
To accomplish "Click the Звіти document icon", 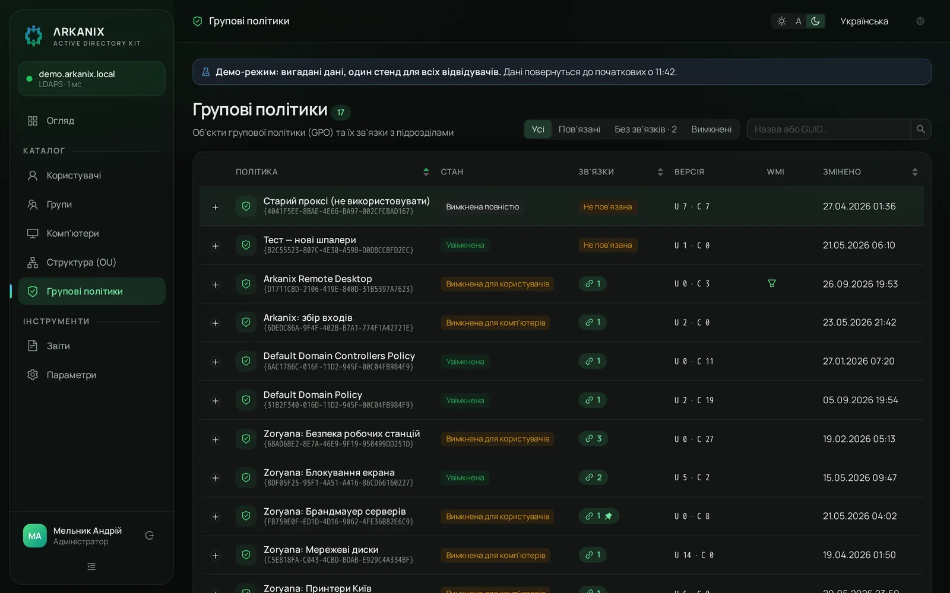I will point(33,346).
